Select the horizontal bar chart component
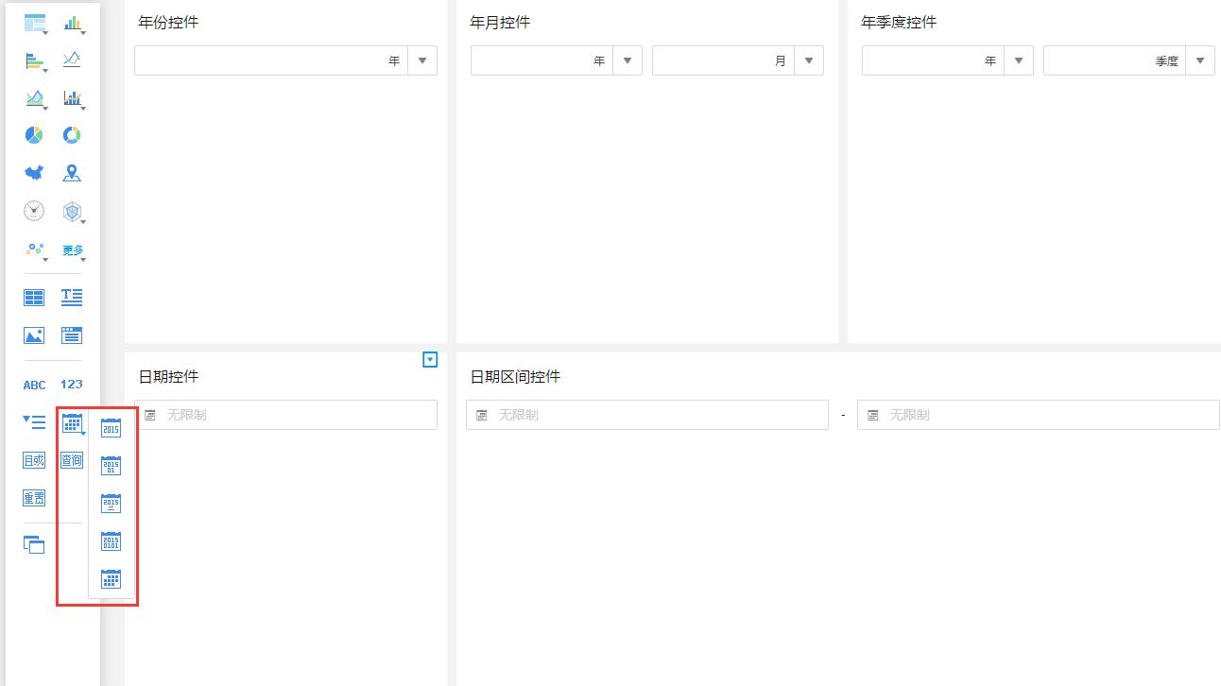 34,61
